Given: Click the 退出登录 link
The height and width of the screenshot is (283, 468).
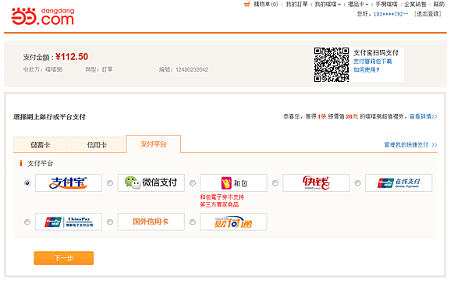Looking at the screenshot, I should tap(427, 14).
